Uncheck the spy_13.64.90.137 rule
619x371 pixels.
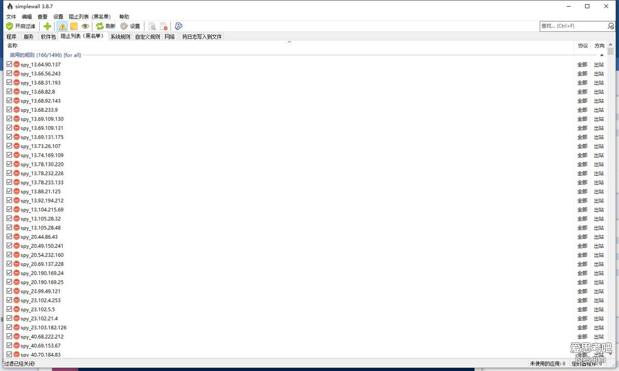[x=9, y=64]
